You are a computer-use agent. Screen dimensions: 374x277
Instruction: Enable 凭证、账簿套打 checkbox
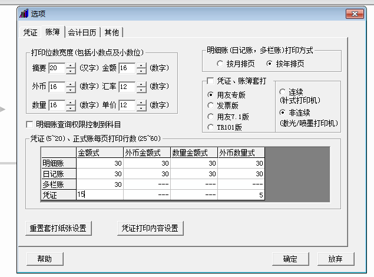210,81
